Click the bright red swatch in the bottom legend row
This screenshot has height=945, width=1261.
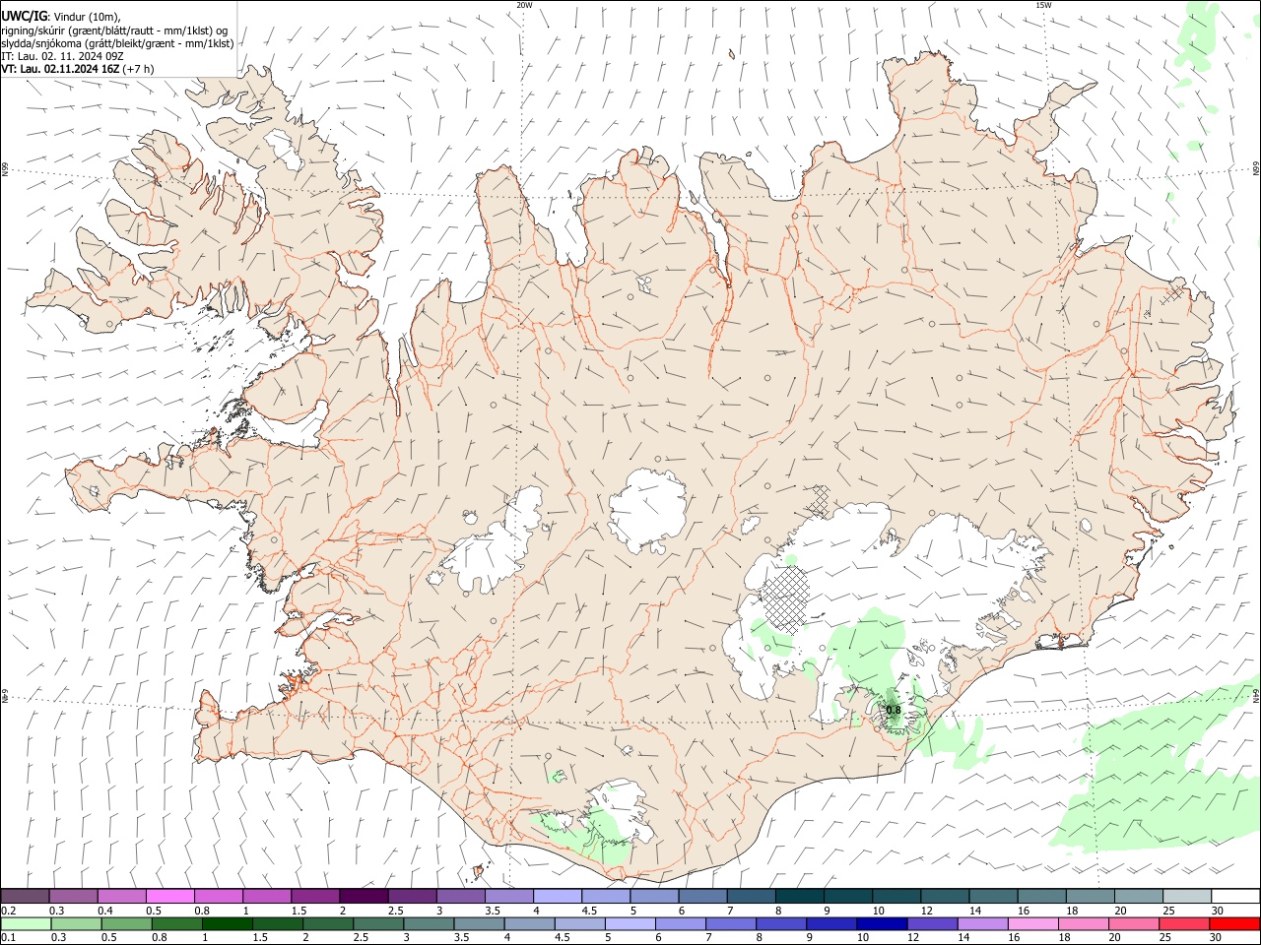[x=1234, y=923]
